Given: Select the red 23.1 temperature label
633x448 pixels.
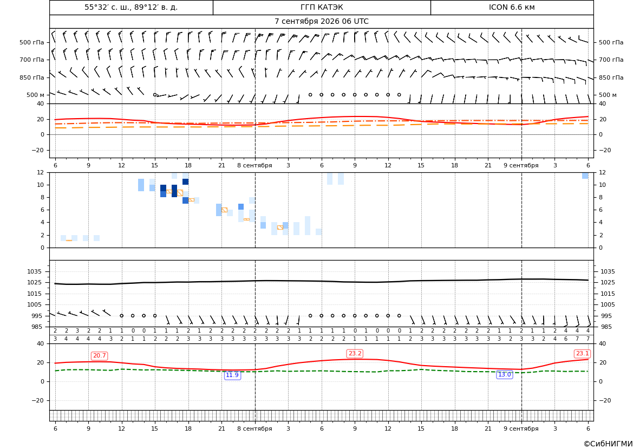Looking at the screenshot, I should click(x=582, y=354).
